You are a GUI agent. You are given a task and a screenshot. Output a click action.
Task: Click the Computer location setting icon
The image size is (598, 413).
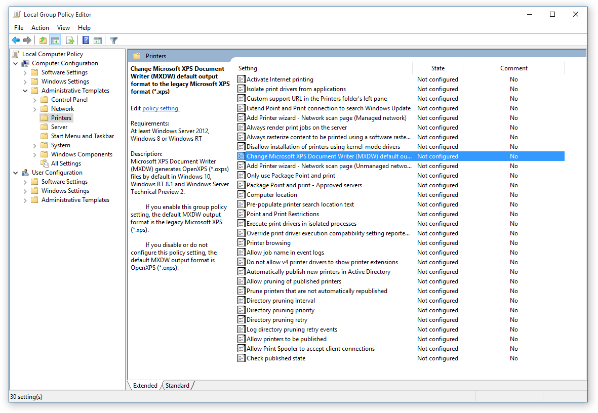click(242, 194)
